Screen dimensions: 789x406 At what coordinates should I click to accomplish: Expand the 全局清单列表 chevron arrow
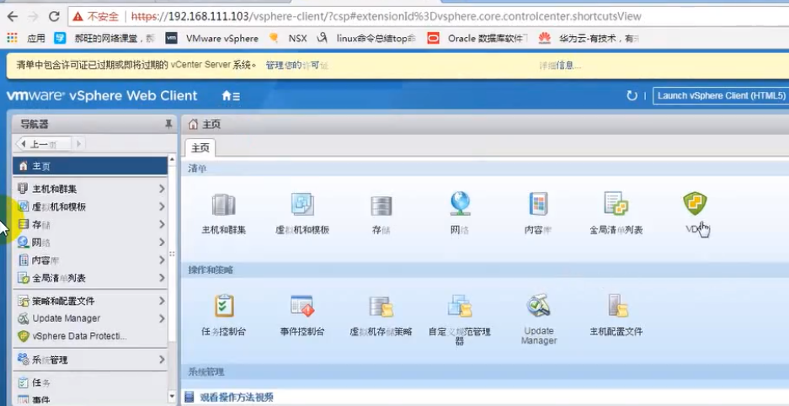pyautogui.click(x=162, y=278)
